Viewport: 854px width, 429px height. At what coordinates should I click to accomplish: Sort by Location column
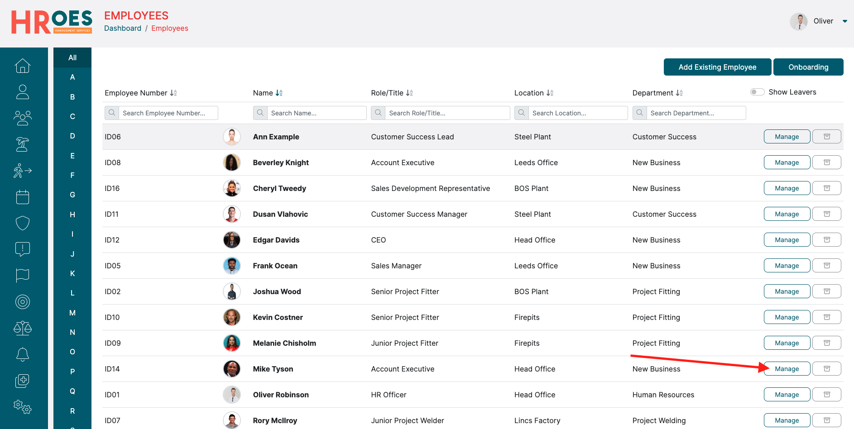point(550,93)
